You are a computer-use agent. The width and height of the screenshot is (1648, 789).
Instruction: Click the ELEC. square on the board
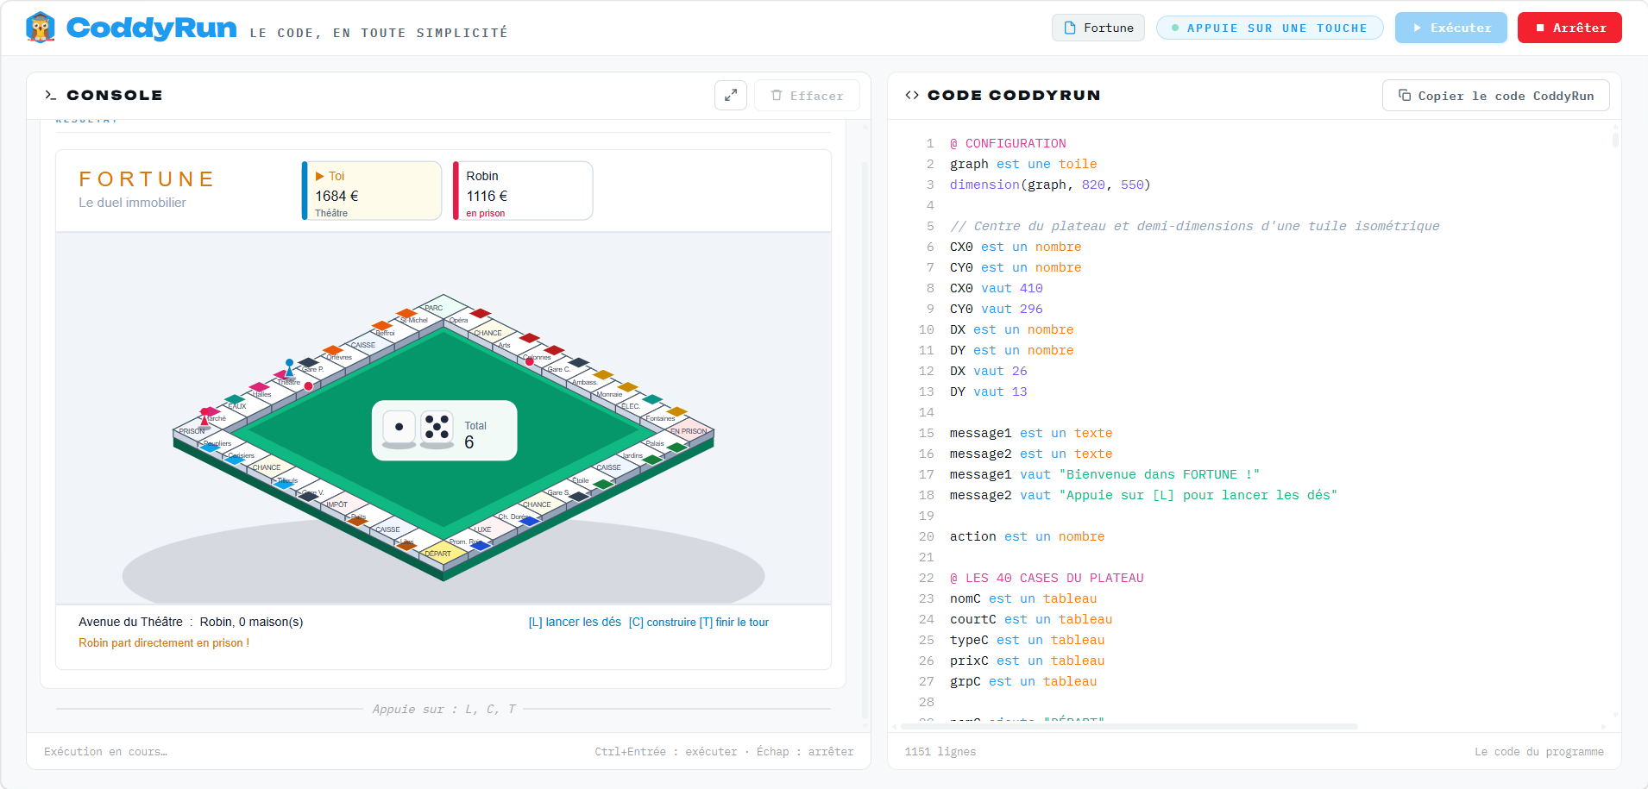(641, 405)
